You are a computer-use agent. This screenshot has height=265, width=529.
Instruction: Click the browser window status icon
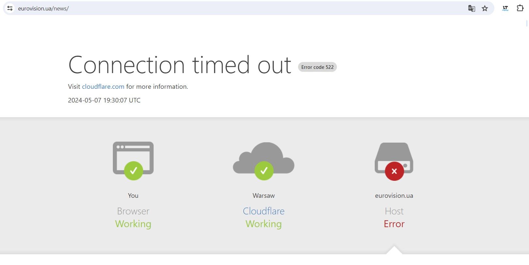point(133,158)
